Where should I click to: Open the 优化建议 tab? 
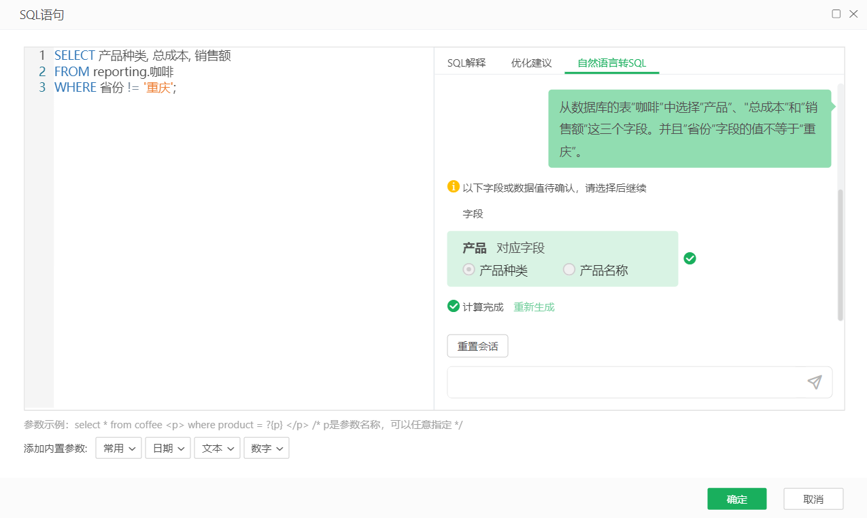tap(531, 63)
